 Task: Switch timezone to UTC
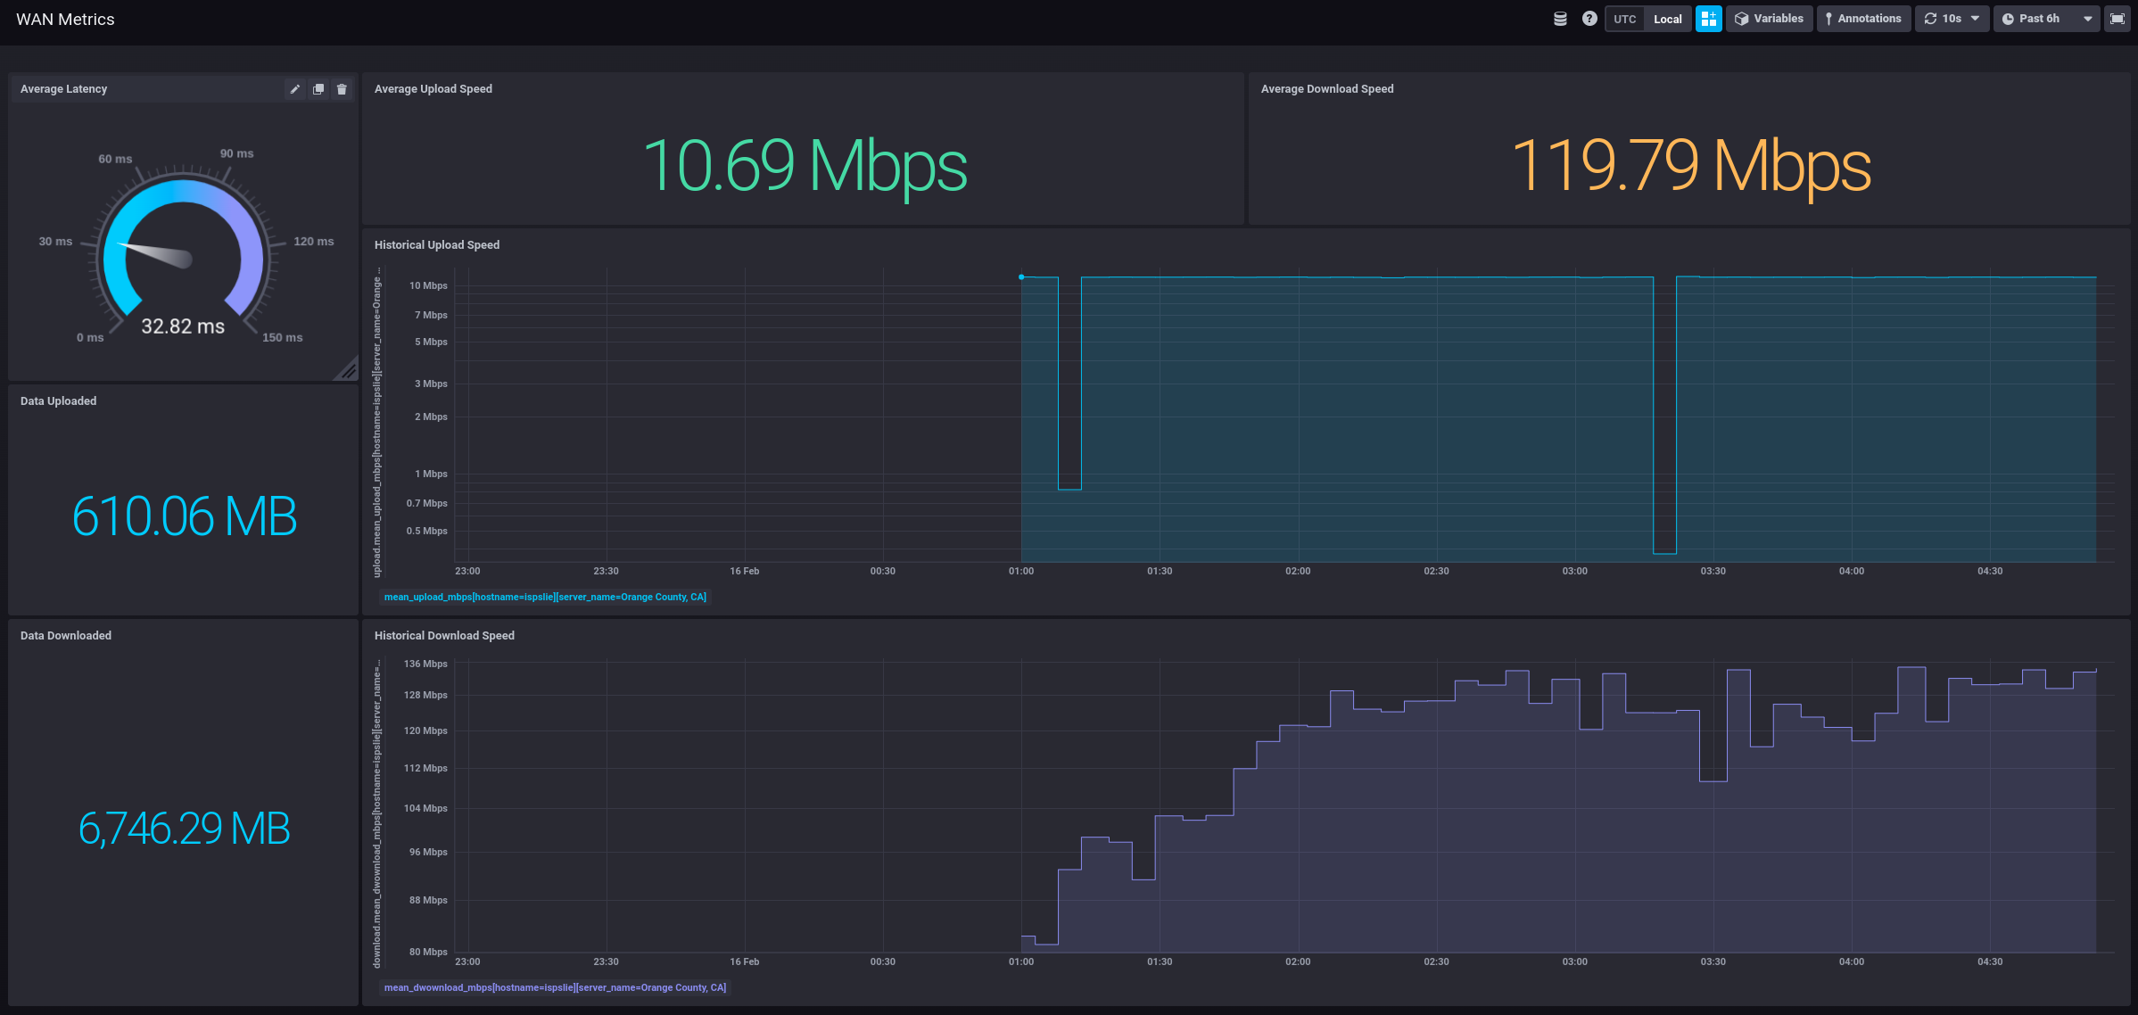click(x=1625, y=19)
